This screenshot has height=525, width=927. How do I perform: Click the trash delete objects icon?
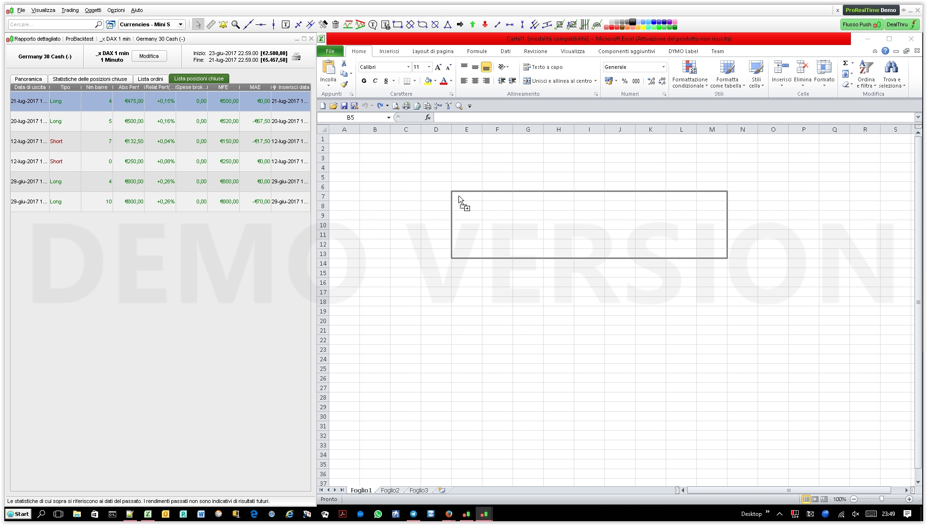pyautogui.click(x=335, y=24)
